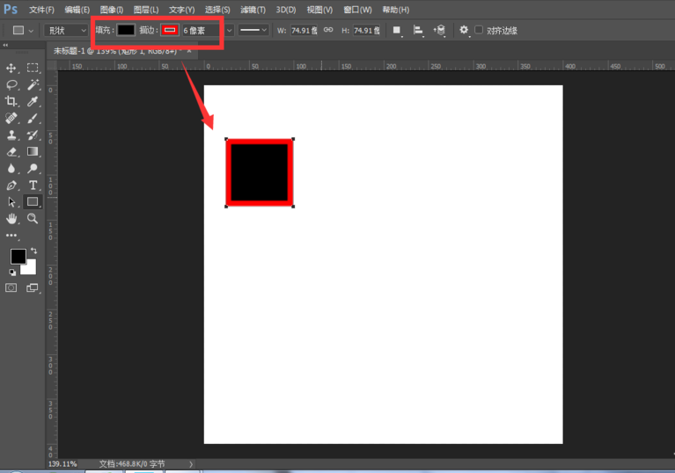Select the Horizontal Type tool
Image resolution: width=675 pixels, height=473 pixels.
click(33, 185)
